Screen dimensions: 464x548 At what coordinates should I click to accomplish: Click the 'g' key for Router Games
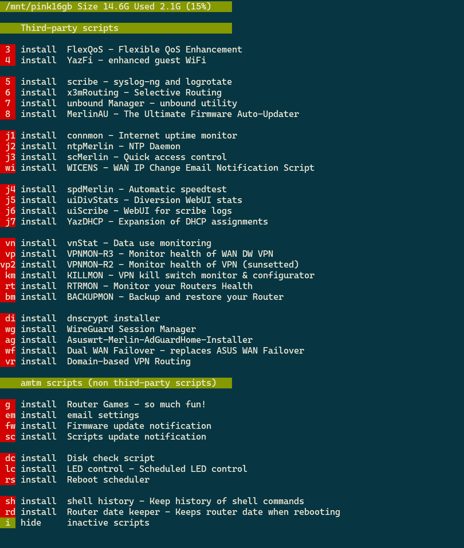tap(8, 404)
